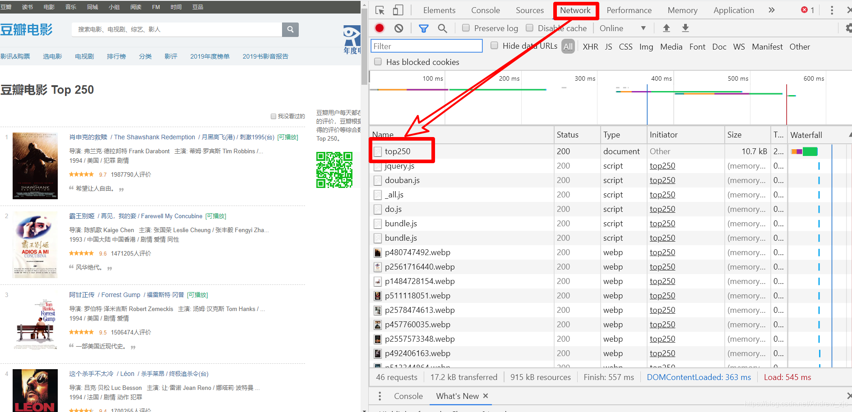Image resolution: width=852 pixels, height=412 pixels.
Task: Open the Online throttling dropdown
Action: [x=623, y=28]
